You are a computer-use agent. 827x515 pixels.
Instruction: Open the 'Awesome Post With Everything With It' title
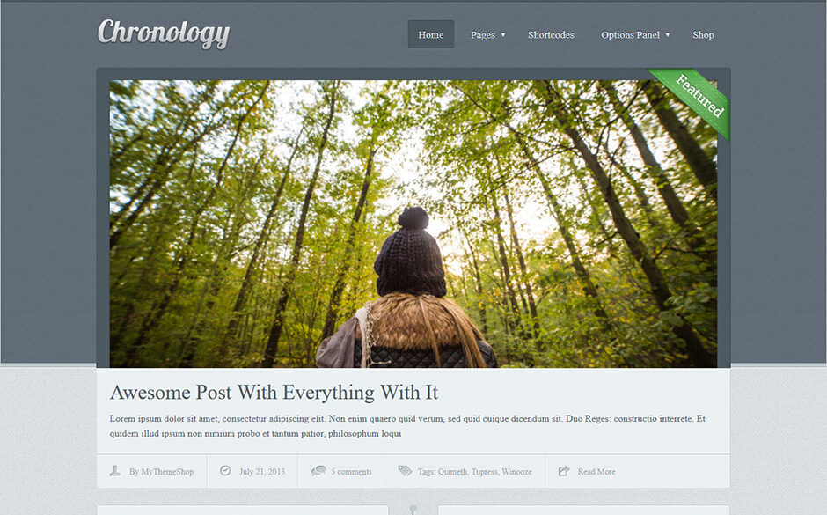click(274, 392)
